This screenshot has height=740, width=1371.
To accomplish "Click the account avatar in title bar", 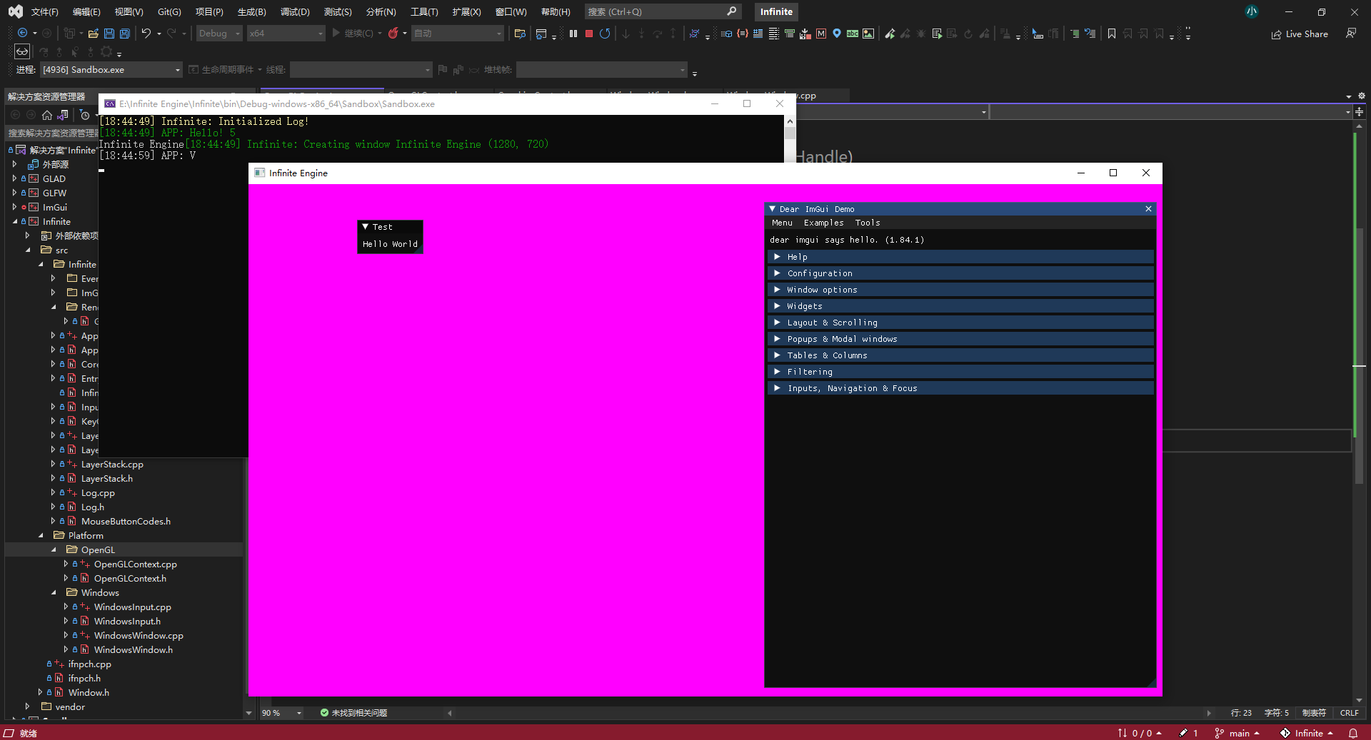I will (x=1252, y=11).
